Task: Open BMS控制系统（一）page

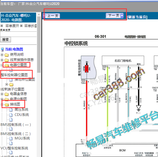Action: click(x=16, y=125)
